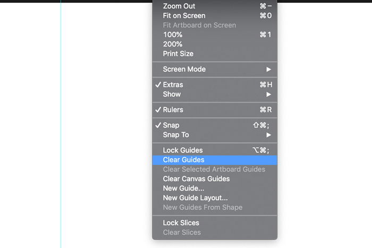Select Lock Slices

215,223
